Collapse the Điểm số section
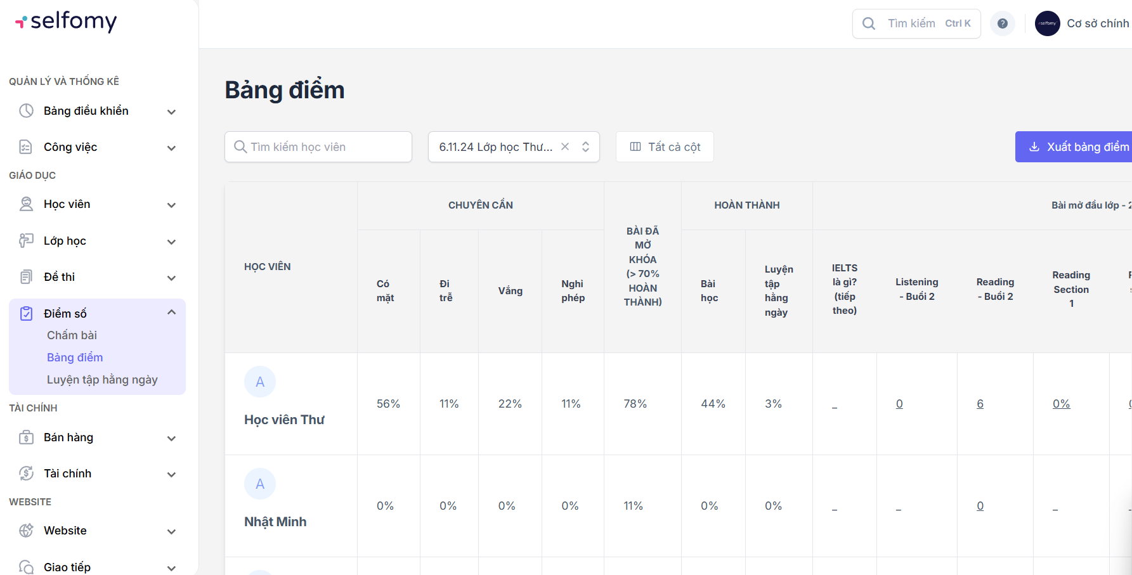This screenshot has width=1132, height=575. [171, 313]
